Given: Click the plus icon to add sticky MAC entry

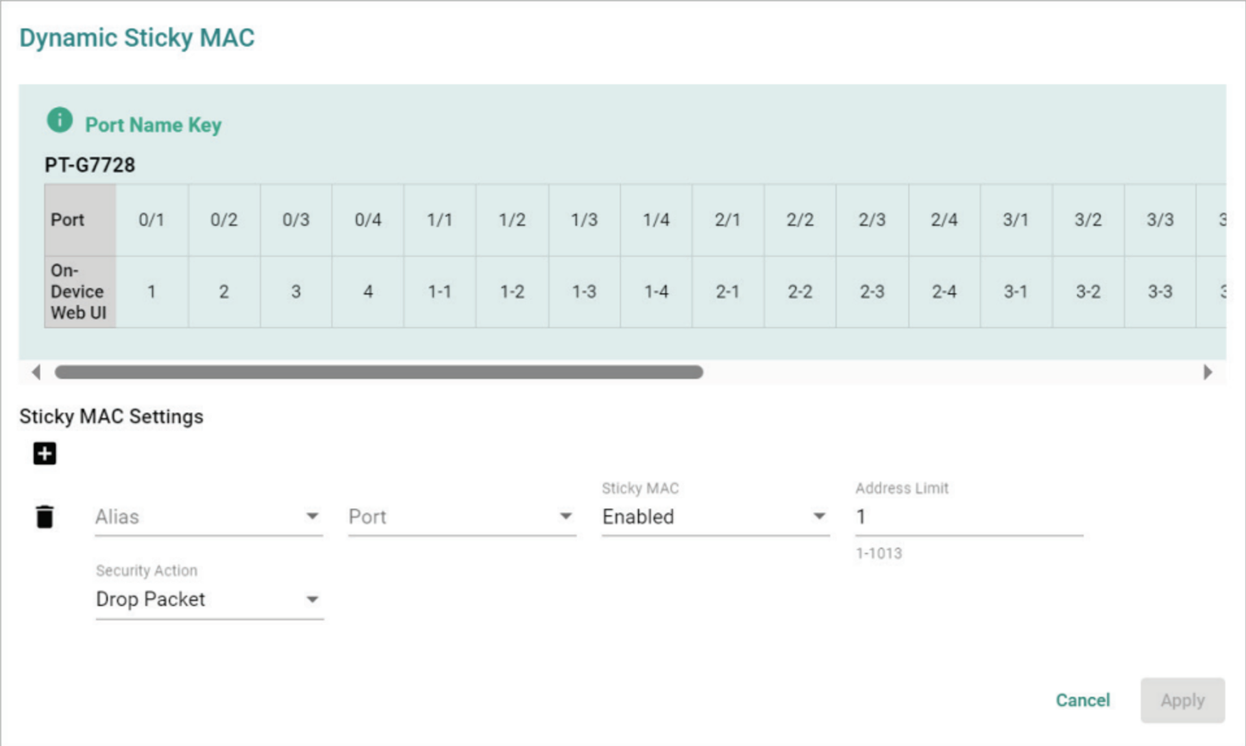Looking at the screenshot, I should click(x=45, y=453).
